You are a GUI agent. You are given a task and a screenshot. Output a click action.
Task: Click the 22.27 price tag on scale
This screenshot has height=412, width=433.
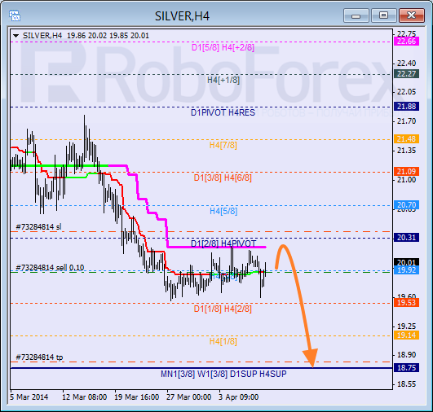406,74
